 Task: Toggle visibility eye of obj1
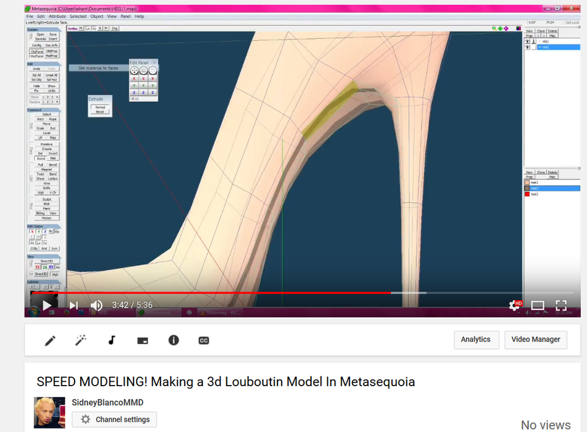coord(527,41)
